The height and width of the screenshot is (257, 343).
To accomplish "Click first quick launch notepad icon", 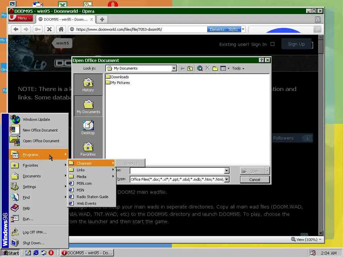I will (x=28, y=253).
